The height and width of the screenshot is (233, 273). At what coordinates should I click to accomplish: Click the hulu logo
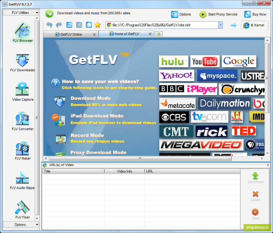174,61
